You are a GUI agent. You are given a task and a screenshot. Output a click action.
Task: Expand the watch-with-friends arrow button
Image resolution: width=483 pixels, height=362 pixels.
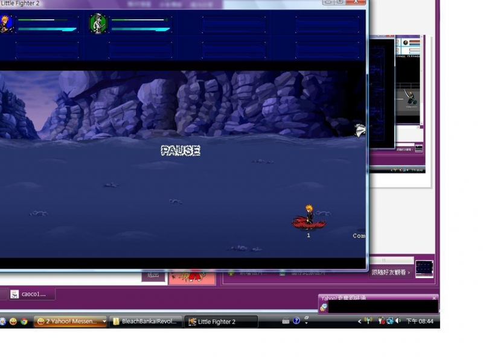pyautogui.click(x=409, y=273)
